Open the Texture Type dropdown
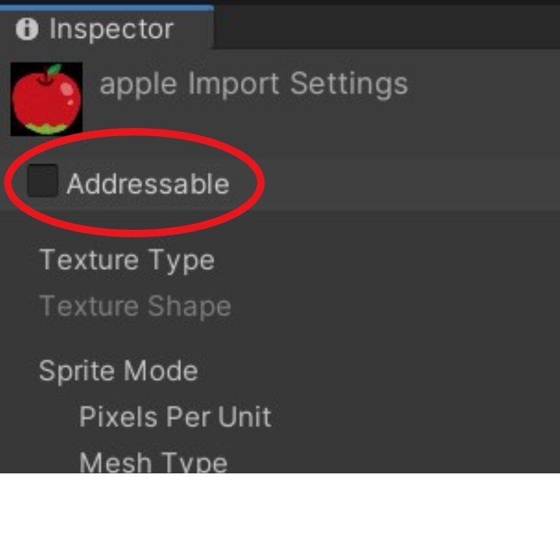 coord(127,261)
